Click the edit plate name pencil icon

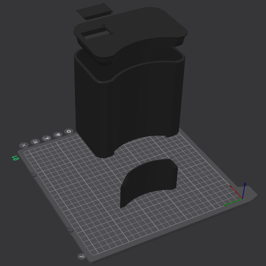tap(81, 256)
